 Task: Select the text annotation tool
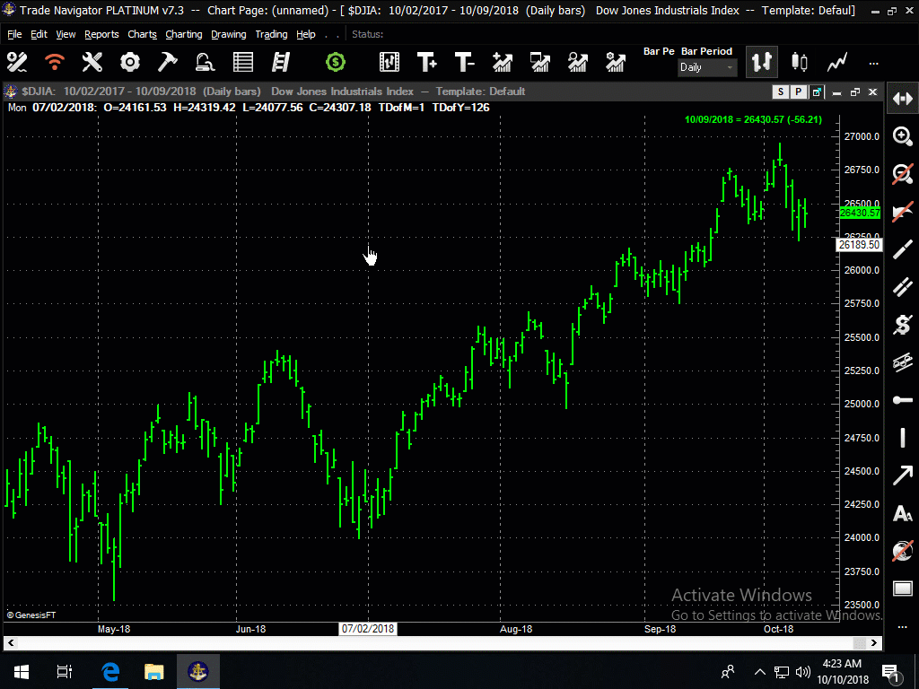[x=903, y=513]
